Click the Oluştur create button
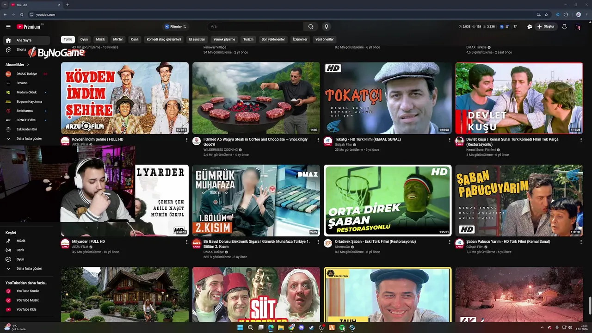This screenshot has width=592, height=333. 546,27
